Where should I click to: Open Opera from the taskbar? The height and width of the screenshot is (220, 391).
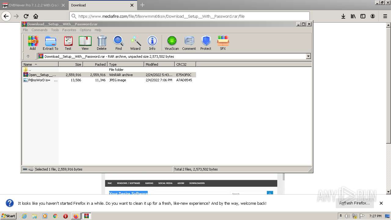pos(65,216)
